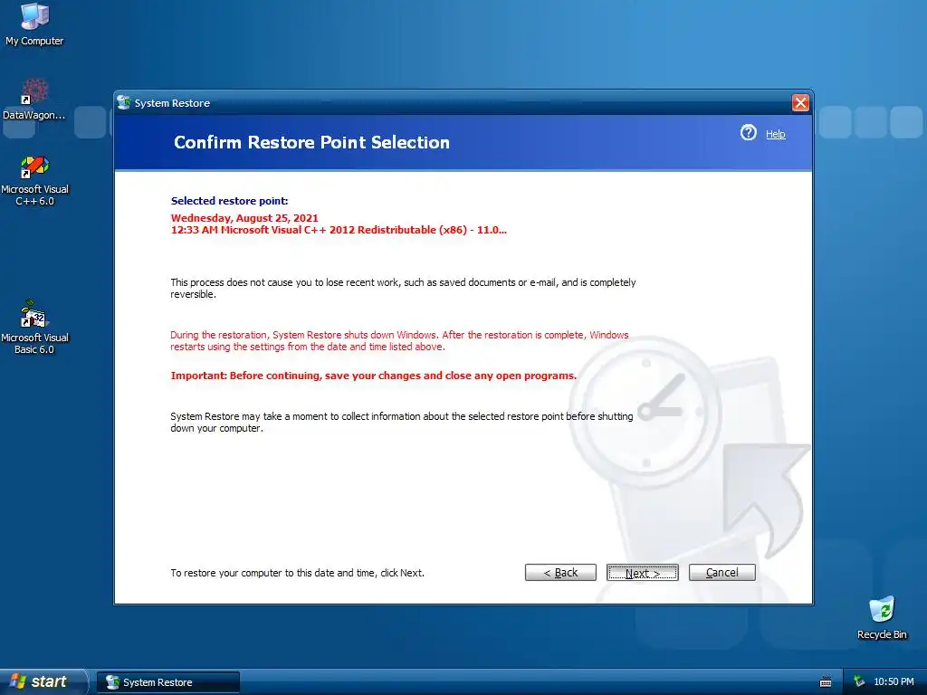Image resolution: width=927 pixels, height=695 pixels.
Task: Open the Windows Start menu
Action: [x=42, y=681]
